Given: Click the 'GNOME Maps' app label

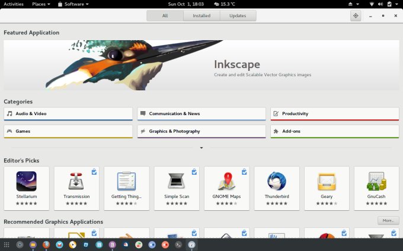Looking at the screenshot, I should pyautogui.click(x=226, y=197).
